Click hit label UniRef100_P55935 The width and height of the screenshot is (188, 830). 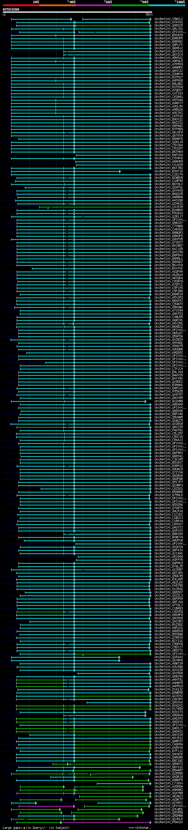[x=169, y=391]
